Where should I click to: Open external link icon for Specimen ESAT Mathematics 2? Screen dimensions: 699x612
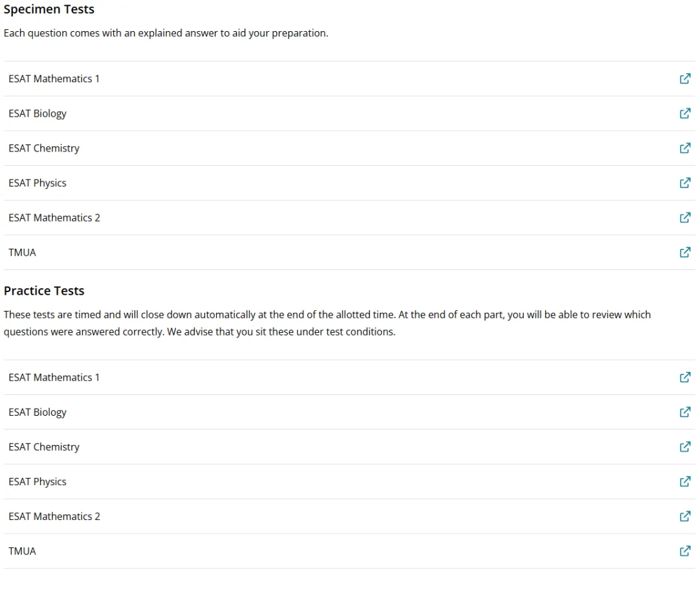(x=685, y=218)
